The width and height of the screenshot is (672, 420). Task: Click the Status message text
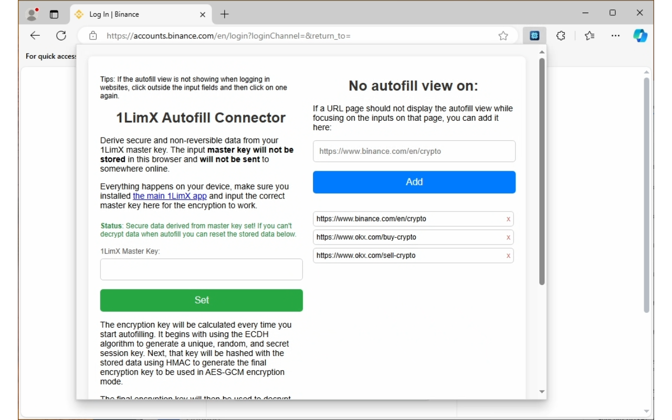click(198, 230)
